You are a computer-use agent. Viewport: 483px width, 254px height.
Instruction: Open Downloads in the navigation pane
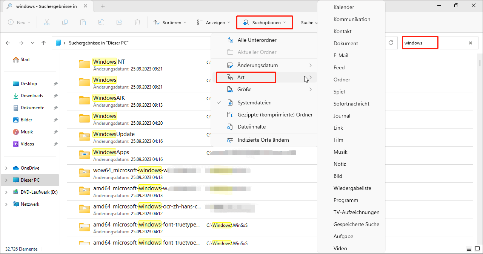pyautogui.click(x=32, y=95)
